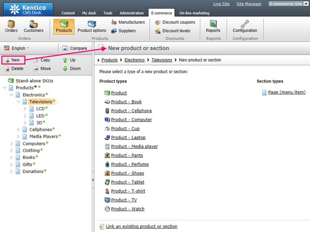Switch to the E-commerce tab
The image size is (310, 232).
161,13
